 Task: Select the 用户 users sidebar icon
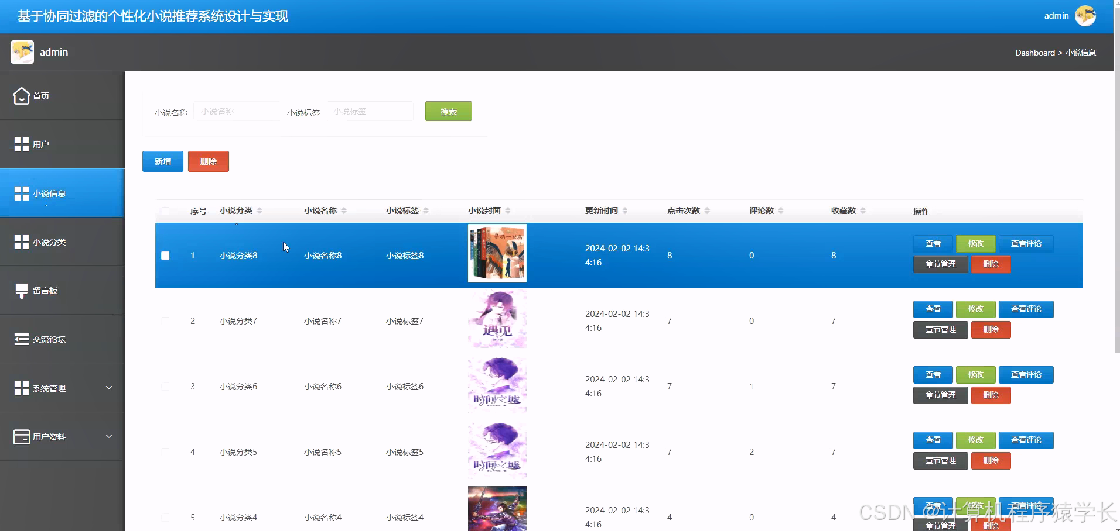pyautogui.click(x=21, y=144)
